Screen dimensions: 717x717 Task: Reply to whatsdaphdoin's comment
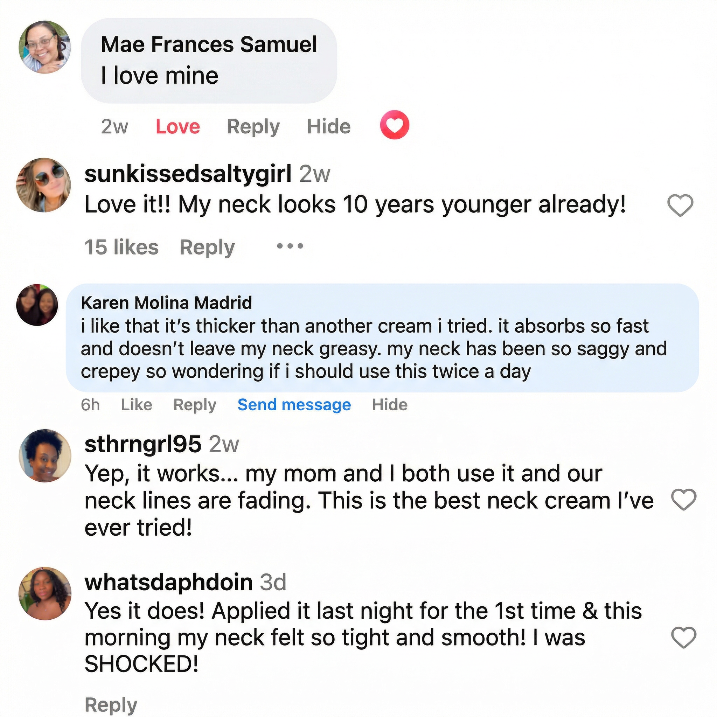111,704
